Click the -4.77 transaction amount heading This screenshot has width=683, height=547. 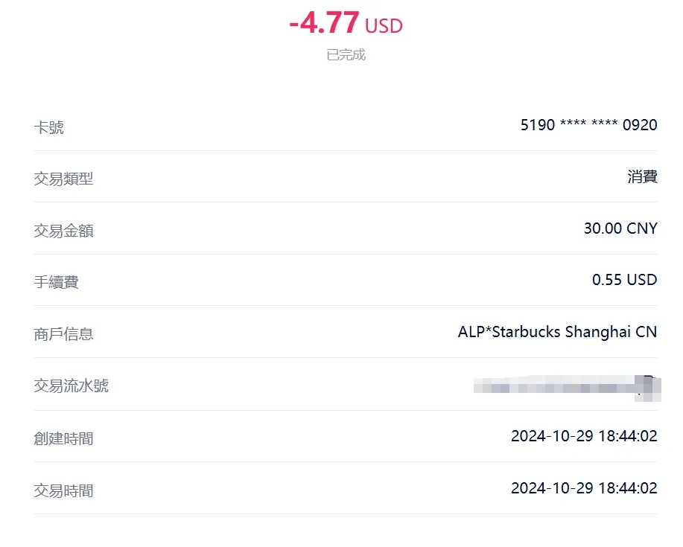pyautogui.click(x=324, y=23)
